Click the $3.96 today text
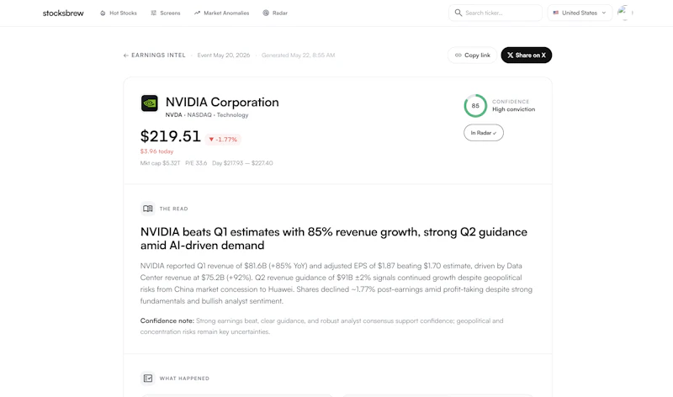 (156, 151)
